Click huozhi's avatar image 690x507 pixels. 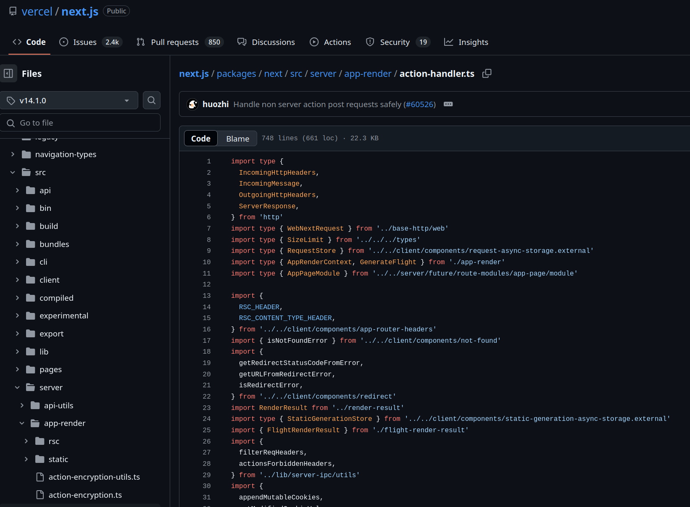192,104
